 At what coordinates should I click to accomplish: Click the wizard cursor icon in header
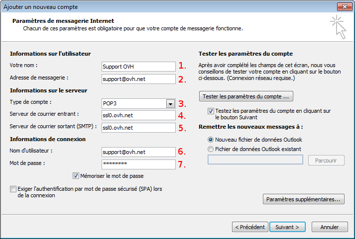338,27
